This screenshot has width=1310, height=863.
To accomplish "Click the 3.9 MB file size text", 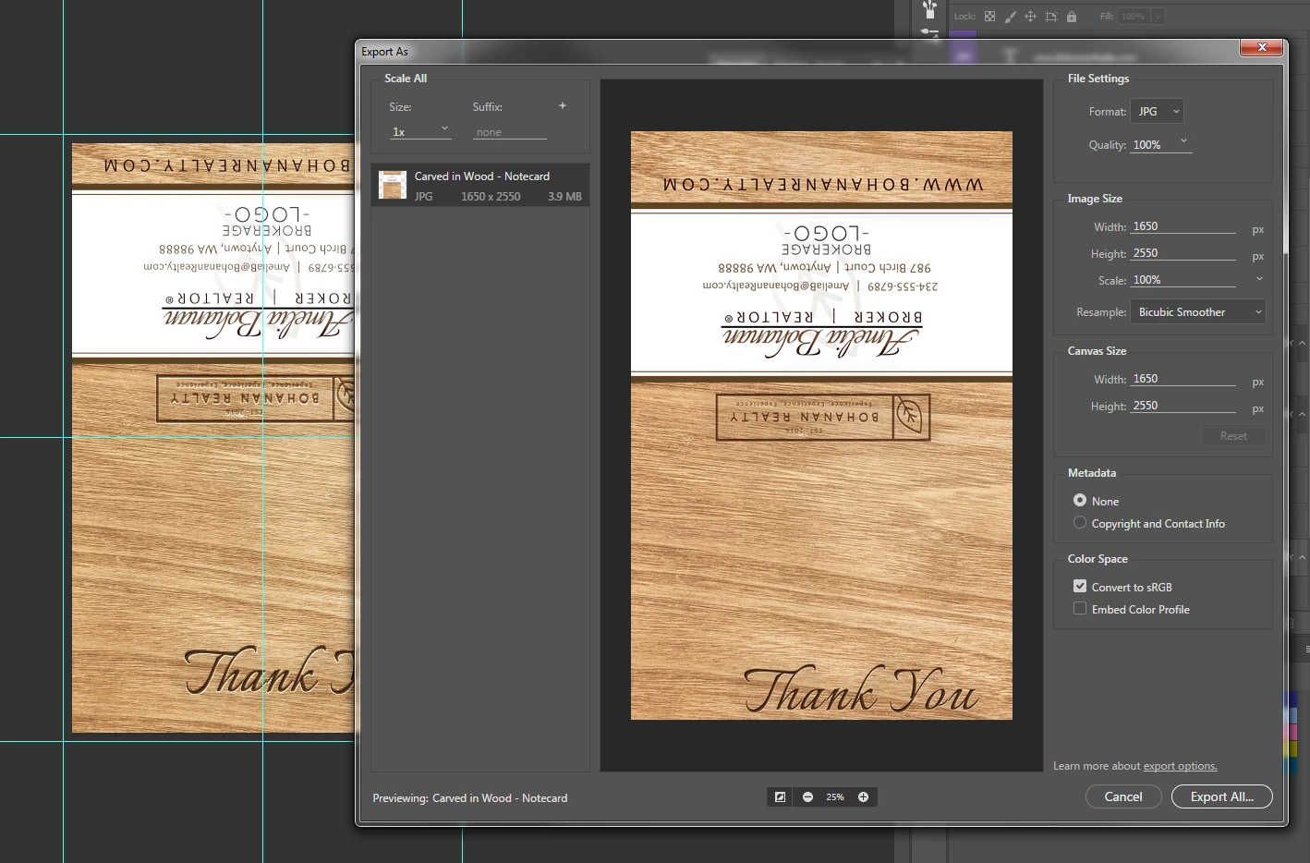I will point(564,197).
